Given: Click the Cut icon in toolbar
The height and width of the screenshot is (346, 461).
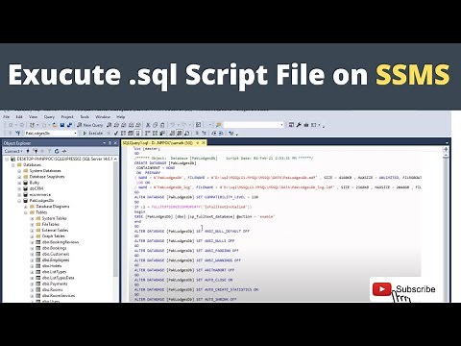Looking at the screenshot, I should coord(148,125).
